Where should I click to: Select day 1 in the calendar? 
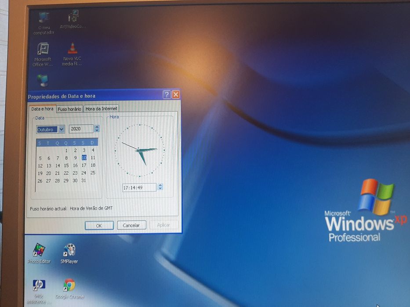(66, 150)
